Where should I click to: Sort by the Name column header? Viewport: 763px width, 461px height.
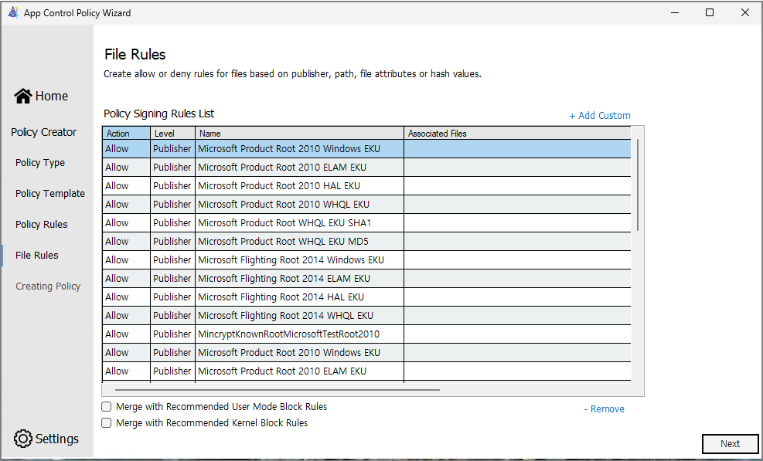click(x=299, y=134)
